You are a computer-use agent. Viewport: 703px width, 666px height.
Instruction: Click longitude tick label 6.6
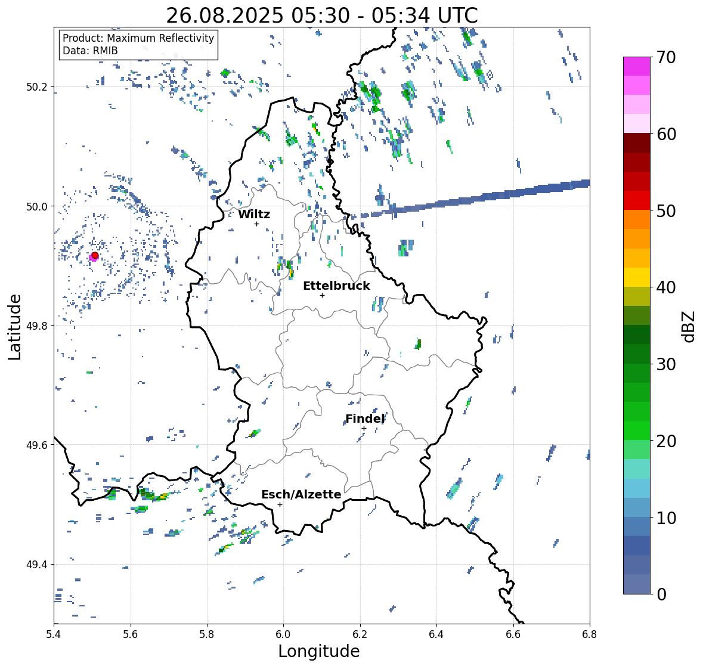coord(513,634)
